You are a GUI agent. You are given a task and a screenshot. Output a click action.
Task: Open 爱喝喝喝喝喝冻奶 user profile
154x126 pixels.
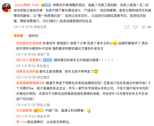click(31, 83)
